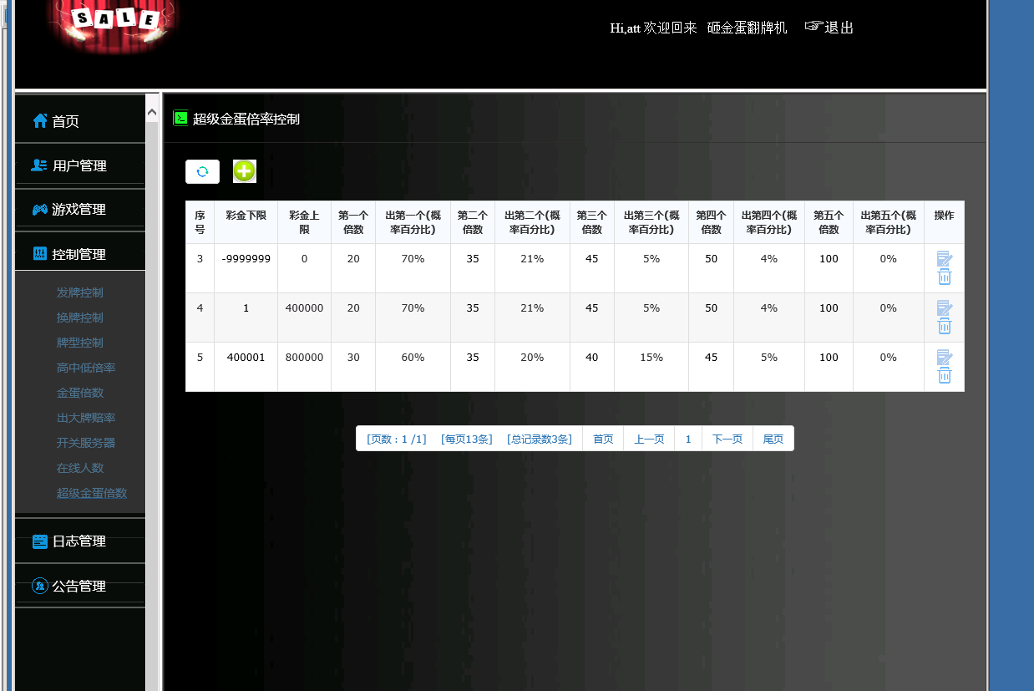Expand the 游戏管理 sidebar section

[79, 209]
